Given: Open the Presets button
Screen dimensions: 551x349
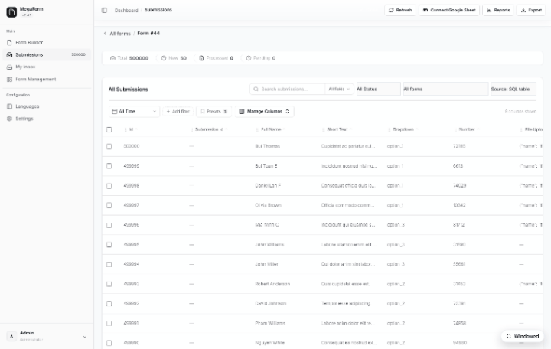Looking at the screenshot, I should click(x=214, y=112).
